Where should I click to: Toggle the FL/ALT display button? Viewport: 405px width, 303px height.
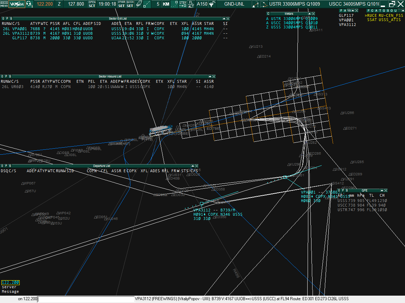(x=191, y=4)
